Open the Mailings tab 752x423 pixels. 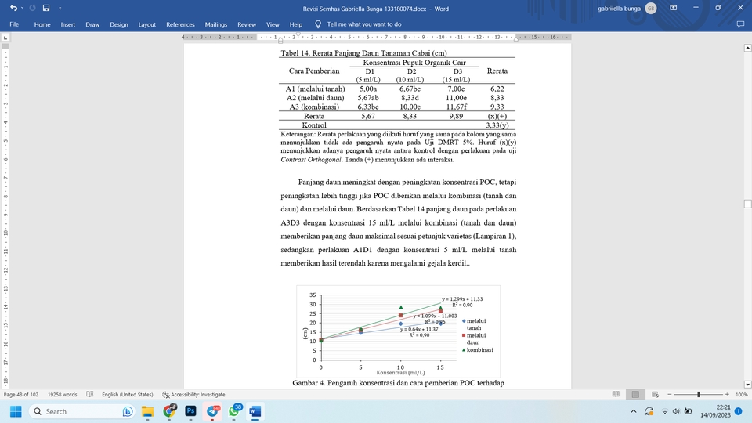[x=216, y=24]
